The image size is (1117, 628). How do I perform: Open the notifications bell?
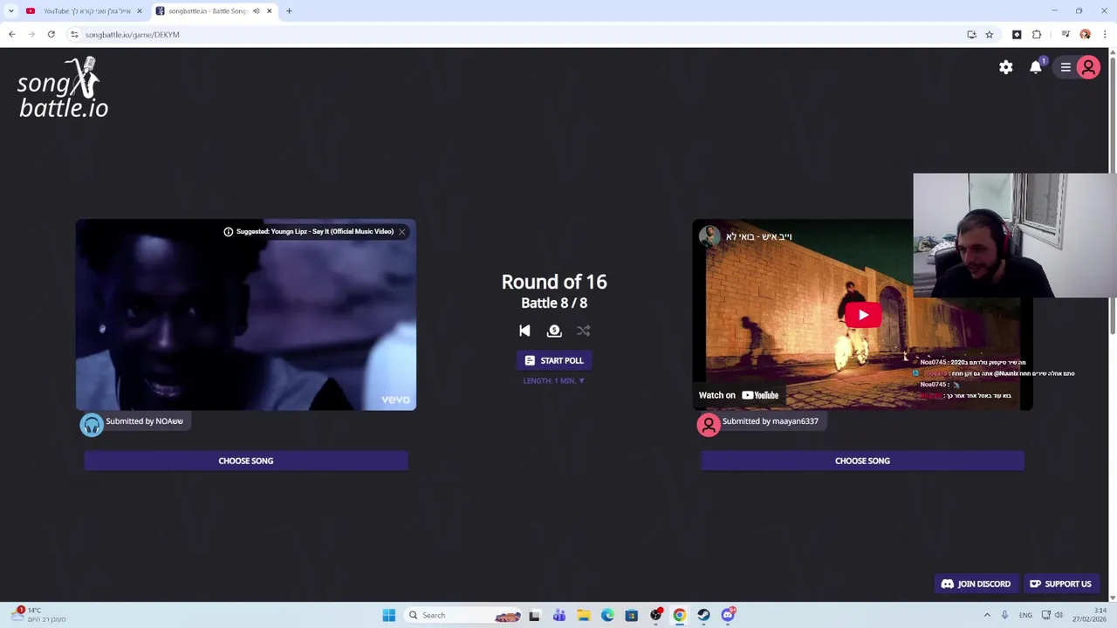tap(1036, 67)
